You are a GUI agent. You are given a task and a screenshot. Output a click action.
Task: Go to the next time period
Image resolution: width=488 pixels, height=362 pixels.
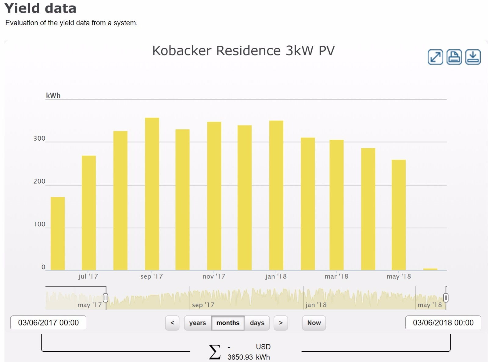point(281,323)
